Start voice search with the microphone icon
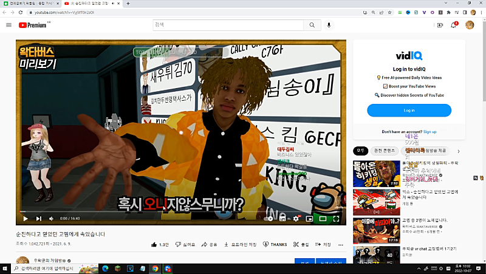Image resolution: width=486 pixels, height=274 pixels. pos(329,25)
